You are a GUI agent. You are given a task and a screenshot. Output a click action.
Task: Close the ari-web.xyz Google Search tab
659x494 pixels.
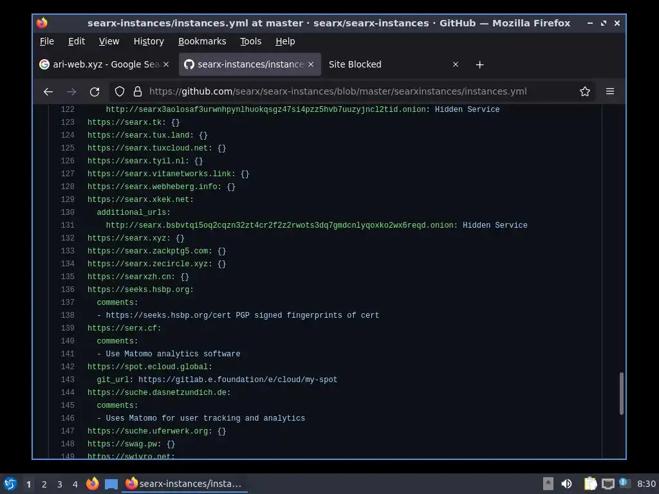click(166, 64)
